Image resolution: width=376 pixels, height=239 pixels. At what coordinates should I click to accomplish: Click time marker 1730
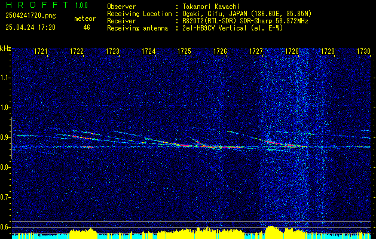tap(364, 51)
